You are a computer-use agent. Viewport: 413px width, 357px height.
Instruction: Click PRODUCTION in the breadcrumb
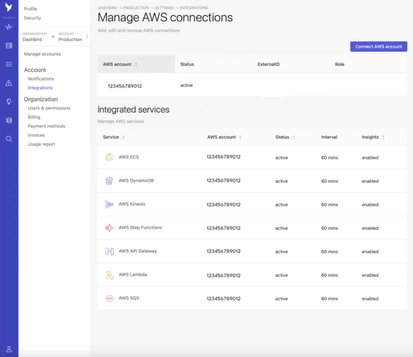tap(136, 8)
